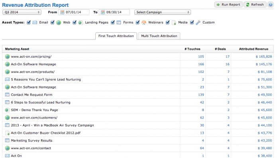The image size is (279, 158).
Task: Click globe icon for www.act-on.com/contact row
Action: pos(7,148)
